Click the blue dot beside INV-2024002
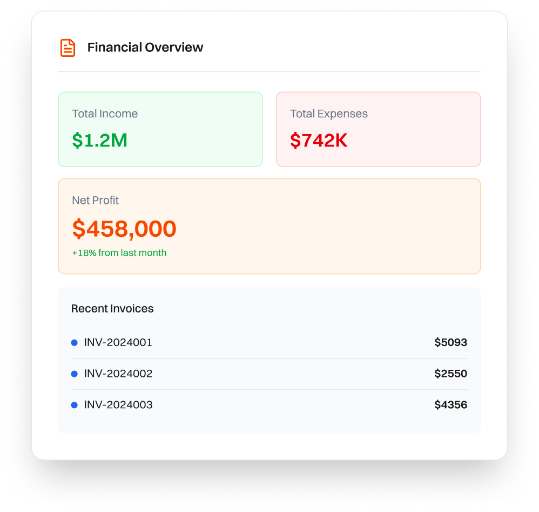The width and height of the screenshot is (539, 512). (74, 374)
